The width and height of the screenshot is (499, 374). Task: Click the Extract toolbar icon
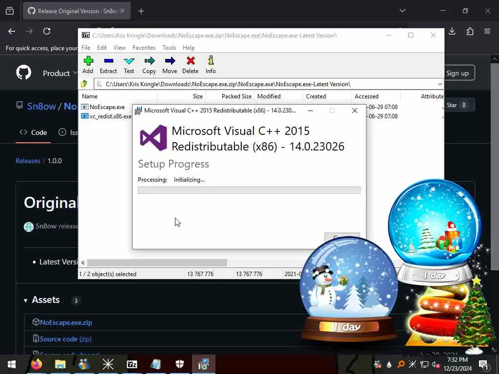coord(108,65)
